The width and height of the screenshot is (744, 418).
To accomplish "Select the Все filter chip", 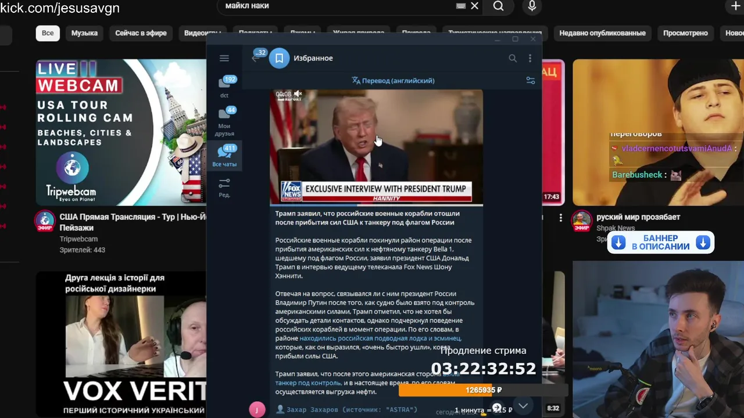I will (x=48, y=33).
